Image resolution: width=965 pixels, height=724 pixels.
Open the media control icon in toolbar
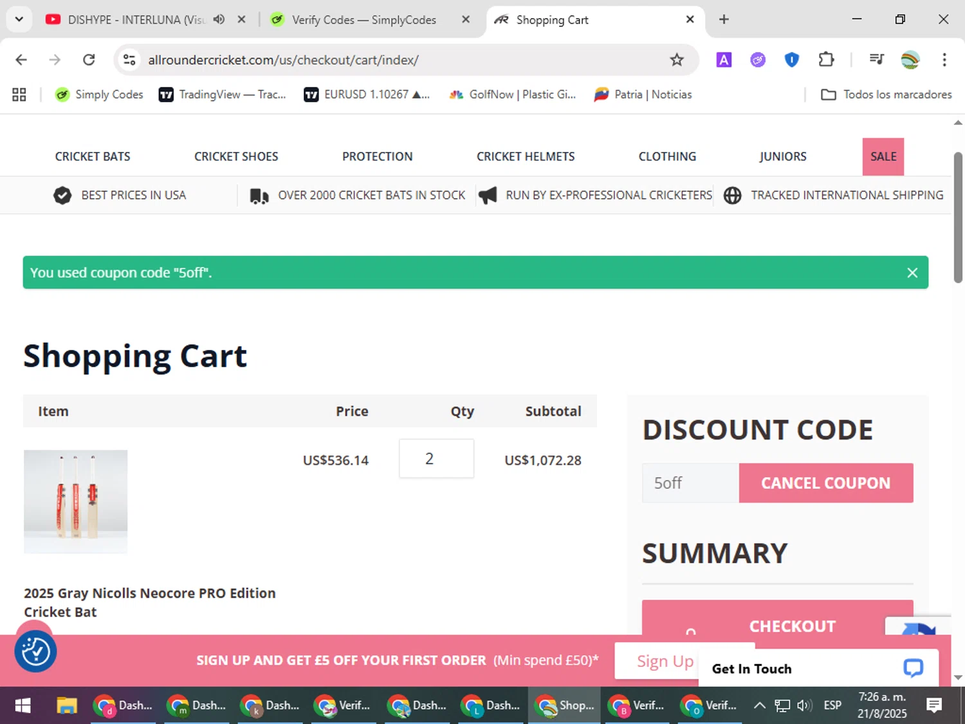876,60
